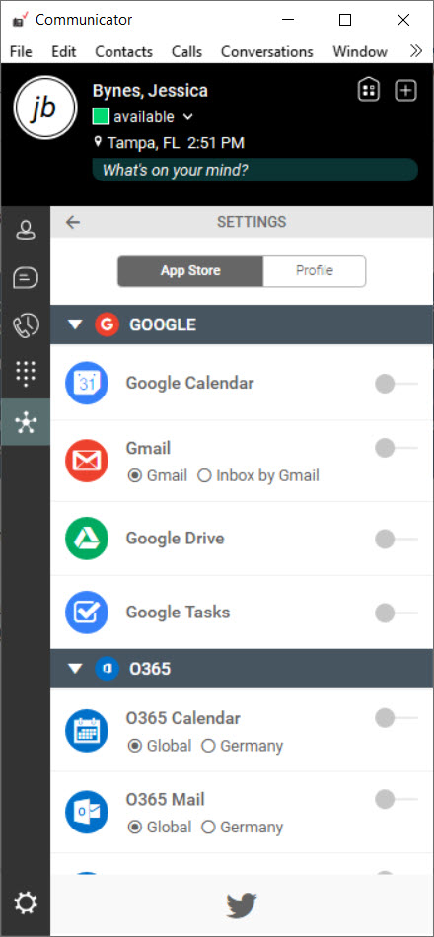Image resolution: width=434 pixels, height=937 pixels.
Task: Click the building directory icon
Action: pos(369,90)
